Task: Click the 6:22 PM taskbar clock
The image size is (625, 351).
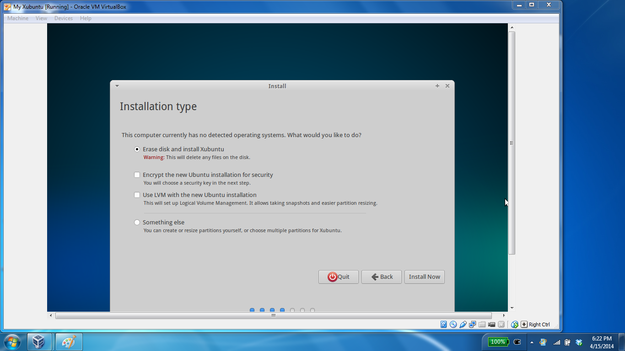Action: coord(602,342)
